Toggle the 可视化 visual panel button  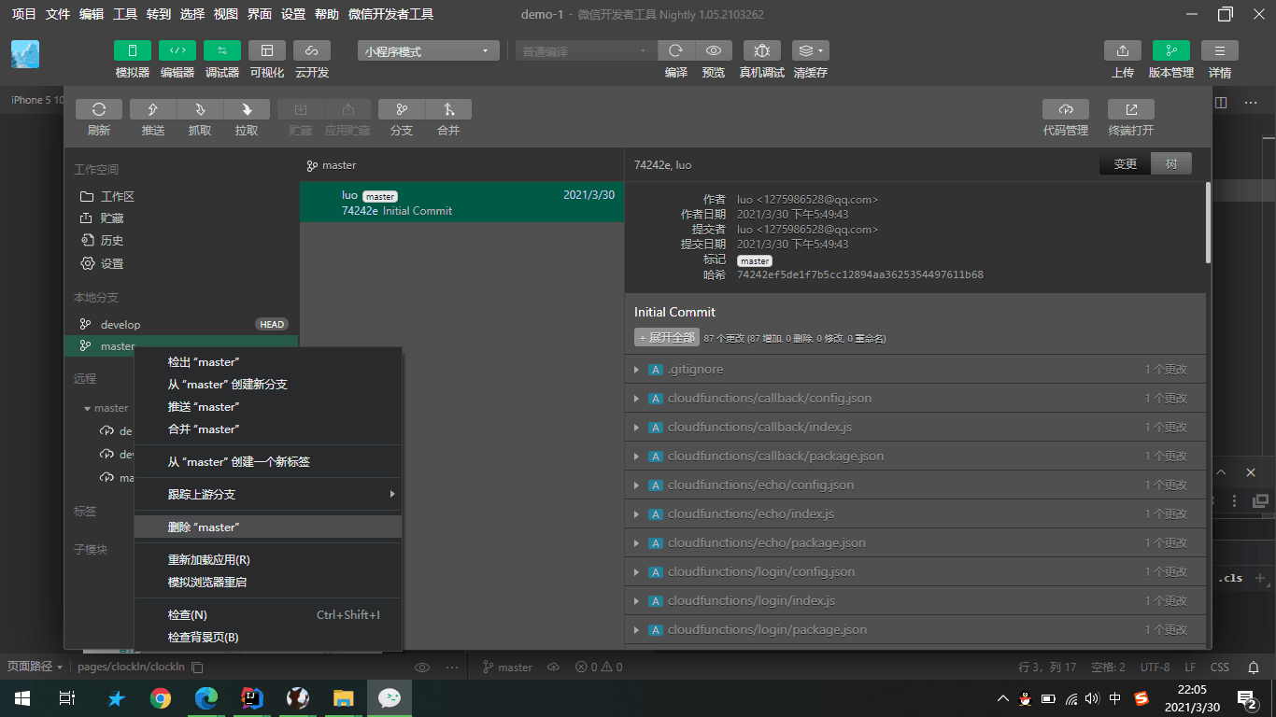coord(267,50)
